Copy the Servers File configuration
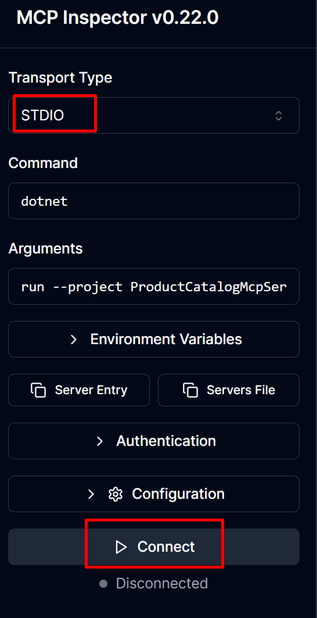 tap(228, 390)
